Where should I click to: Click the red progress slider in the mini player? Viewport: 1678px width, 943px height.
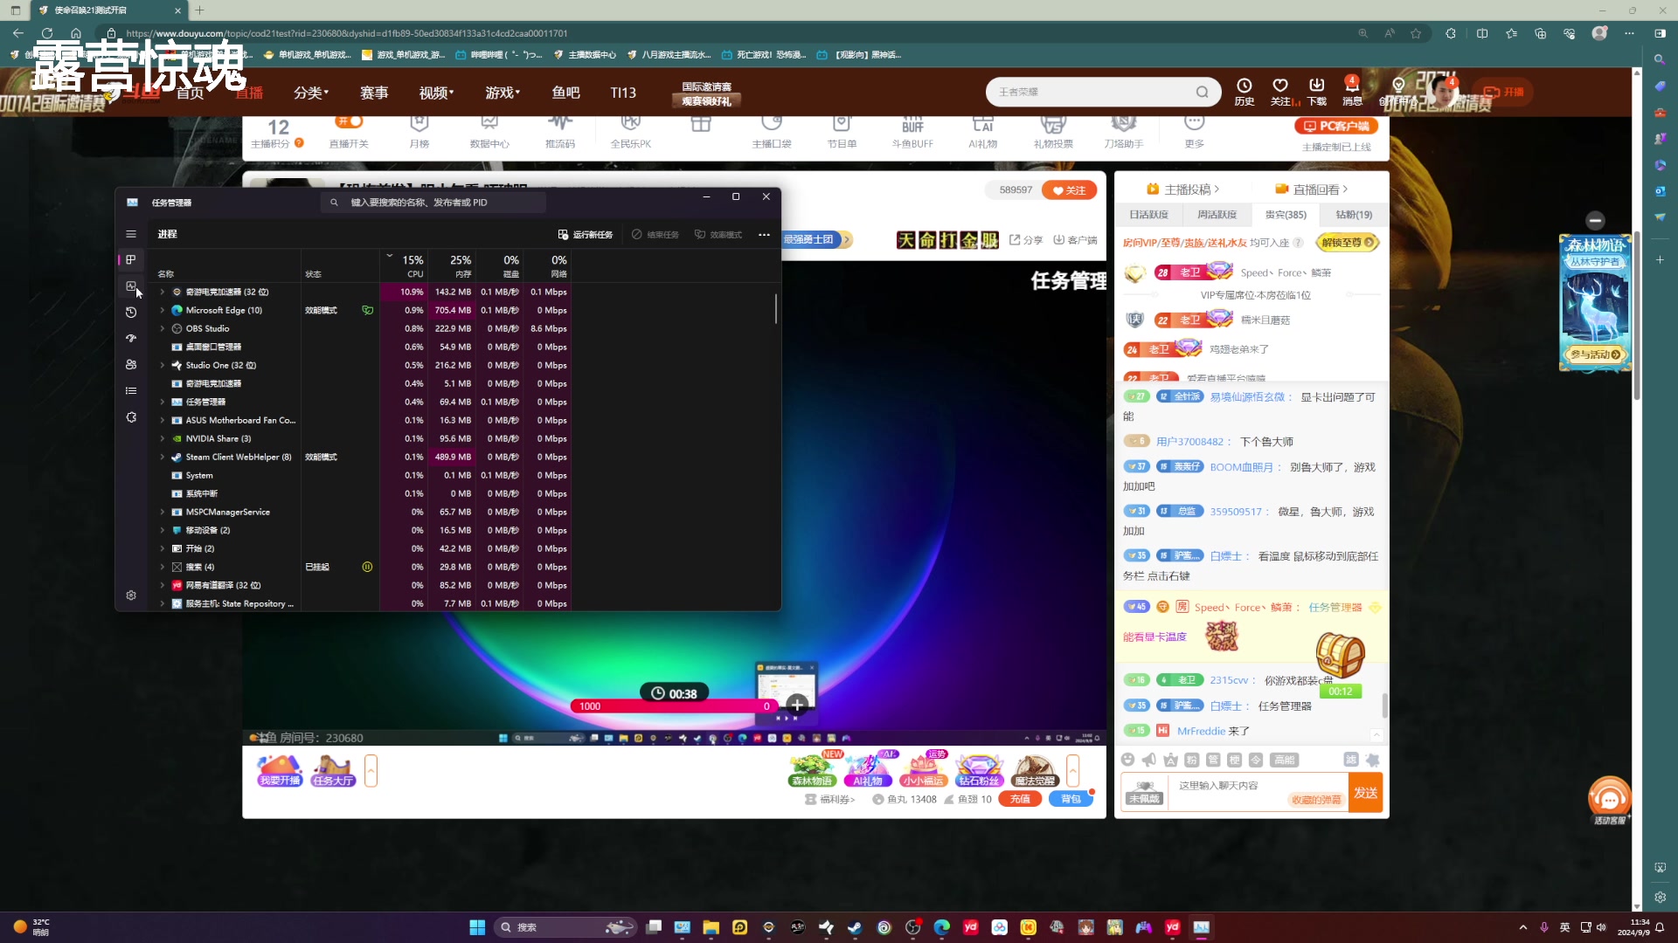[x=673, y=706]
